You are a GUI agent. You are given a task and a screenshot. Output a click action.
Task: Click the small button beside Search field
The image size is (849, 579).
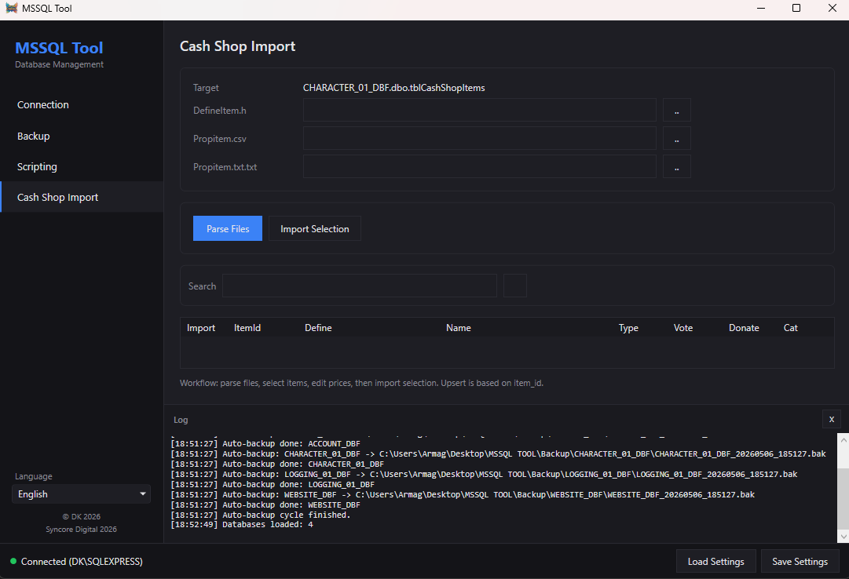[515, 286]
